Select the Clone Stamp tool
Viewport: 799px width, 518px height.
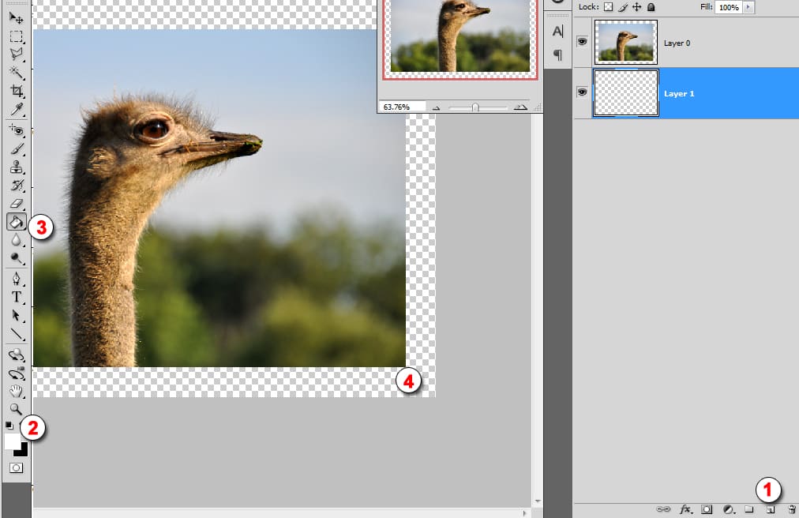(x=16, y=167)
